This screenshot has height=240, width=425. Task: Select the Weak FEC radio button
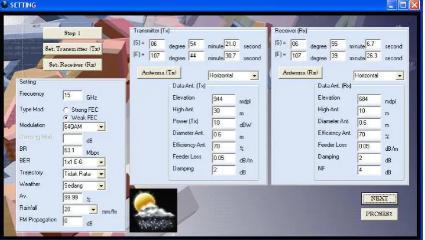pyautogui.click(x=66, y=118)
